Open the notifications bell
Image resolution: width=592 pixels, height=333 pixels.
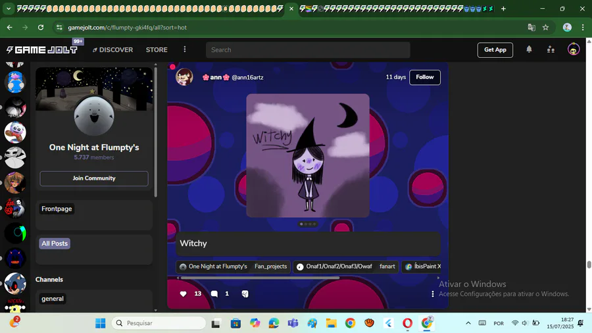[529, 49]
